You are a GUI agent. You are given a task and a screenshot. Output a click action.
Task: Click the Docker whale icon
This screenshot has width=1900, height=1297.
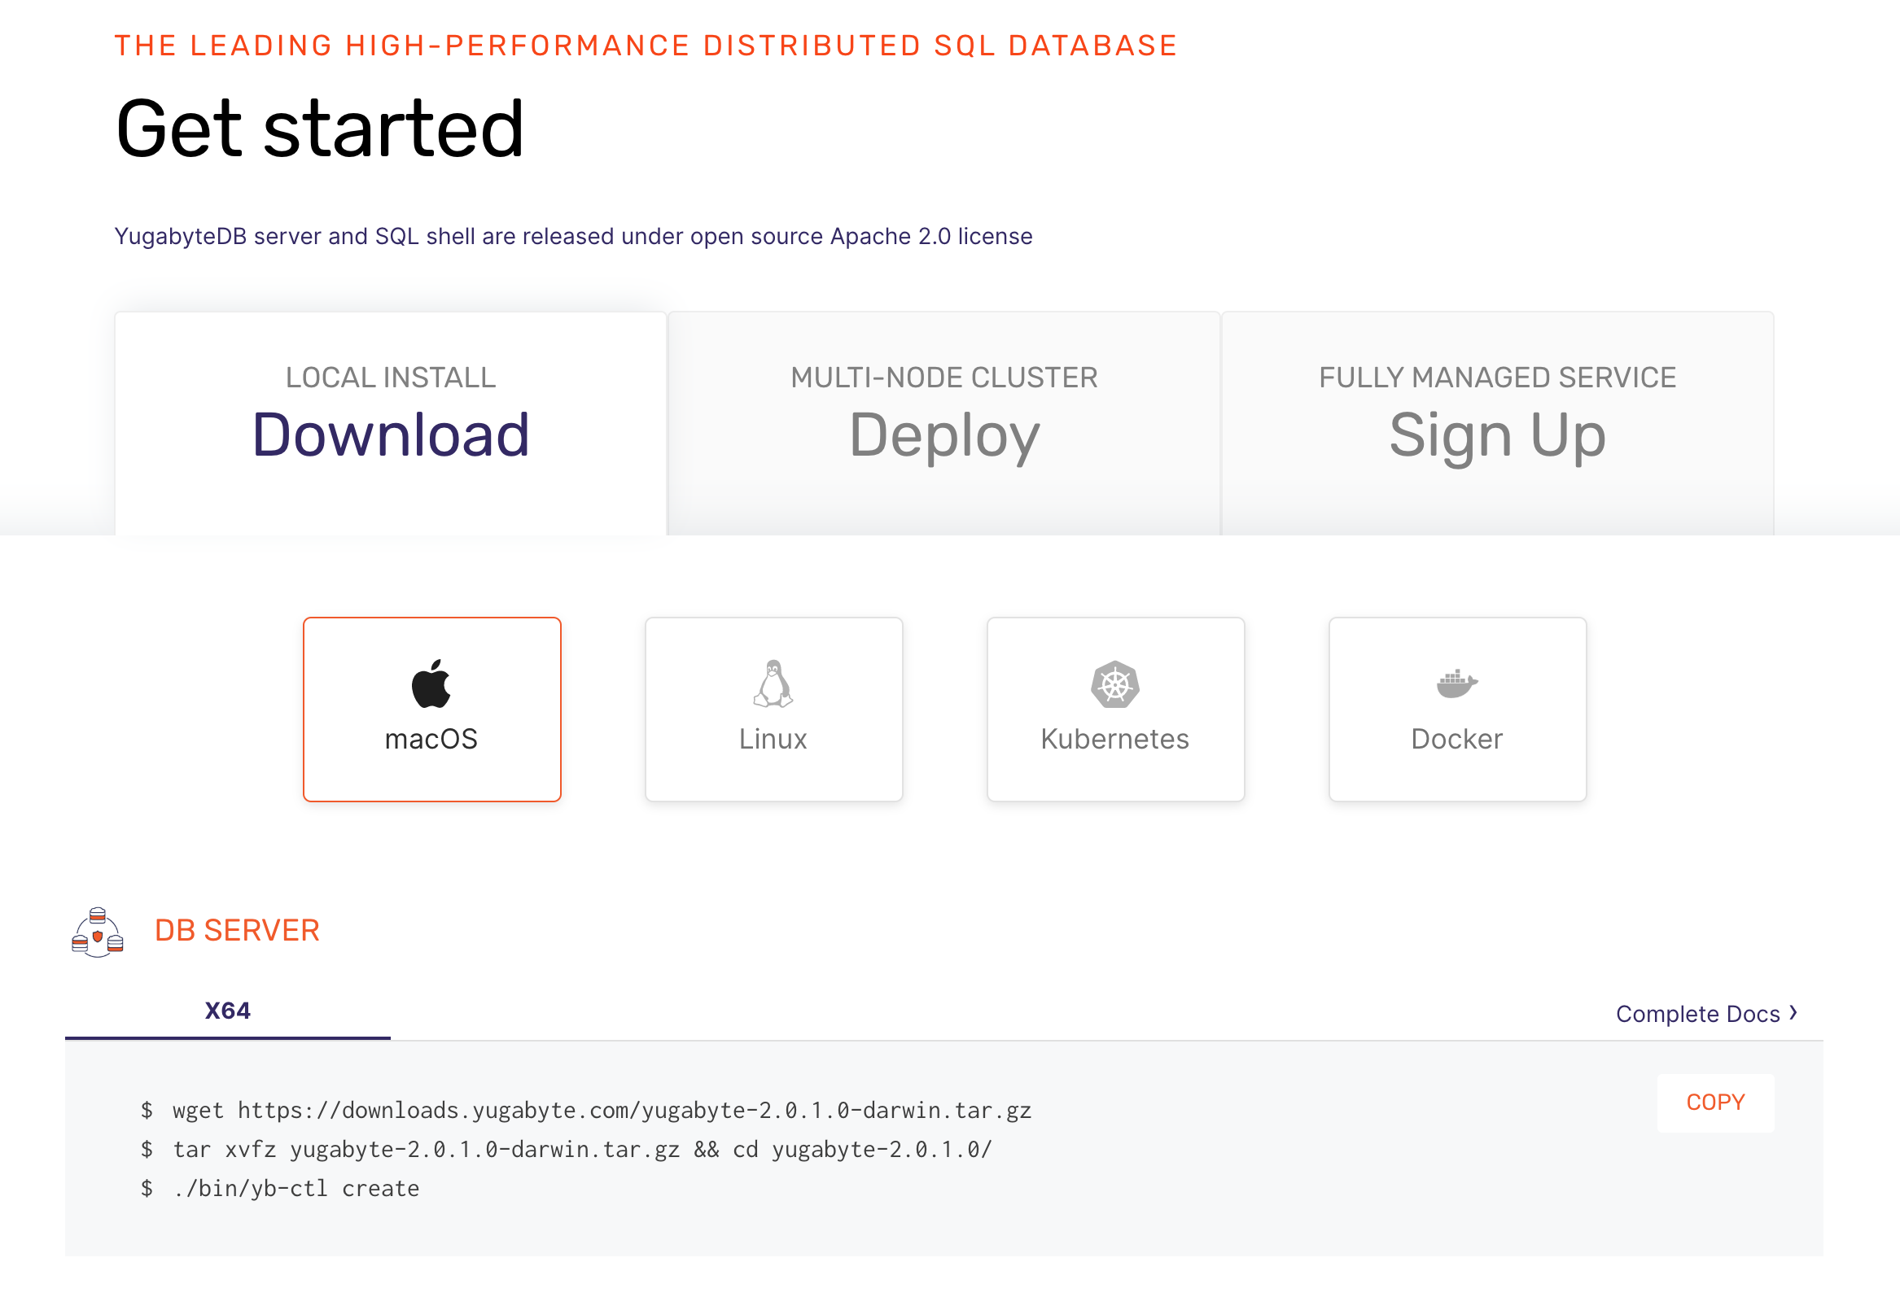tap(1456, 683)
